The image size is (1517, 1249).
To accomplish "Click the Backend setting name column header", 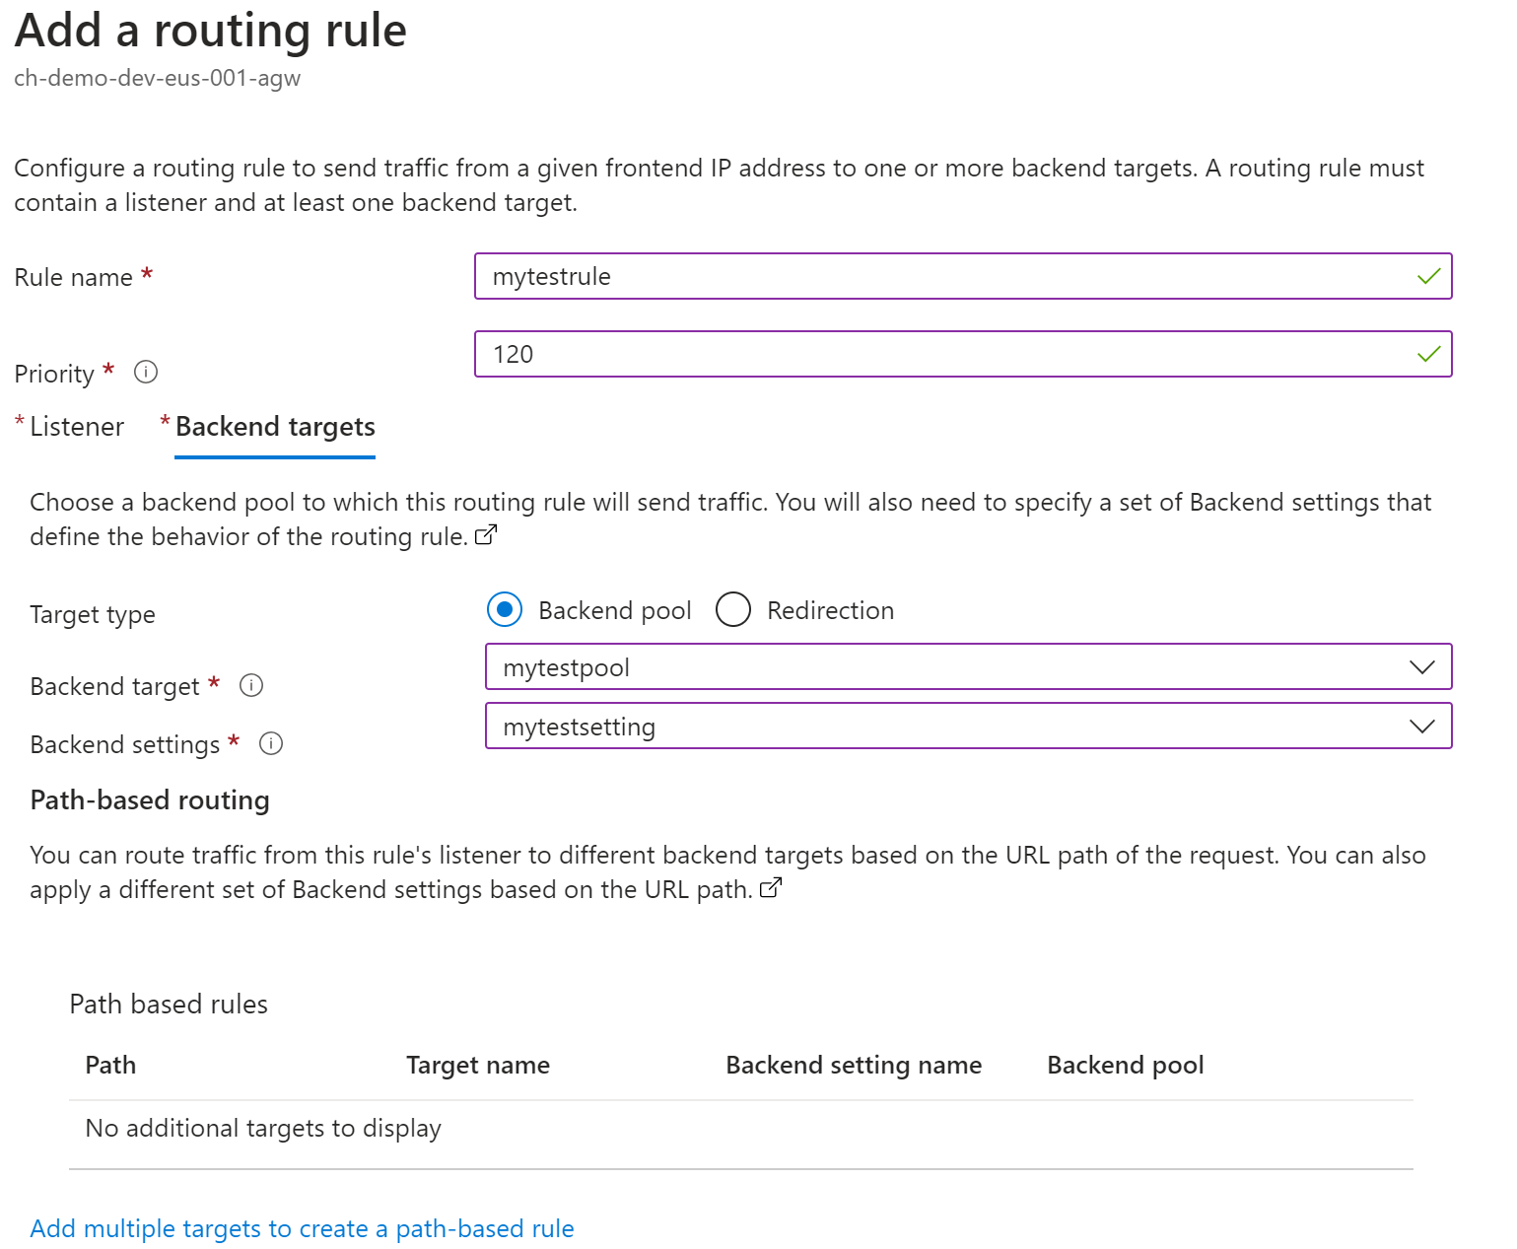I will click(854, 1065).
